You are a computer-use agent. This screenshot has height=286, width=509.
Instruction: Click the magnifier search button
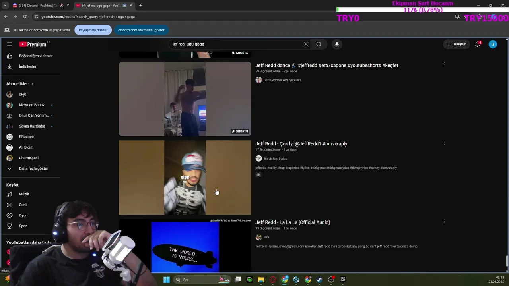click(319, 44)
